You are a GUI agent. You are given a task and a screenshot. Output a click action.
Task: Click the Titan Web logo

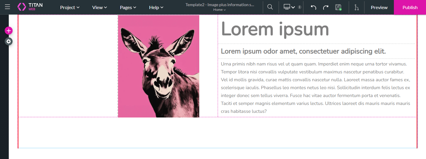coord(30,7)
